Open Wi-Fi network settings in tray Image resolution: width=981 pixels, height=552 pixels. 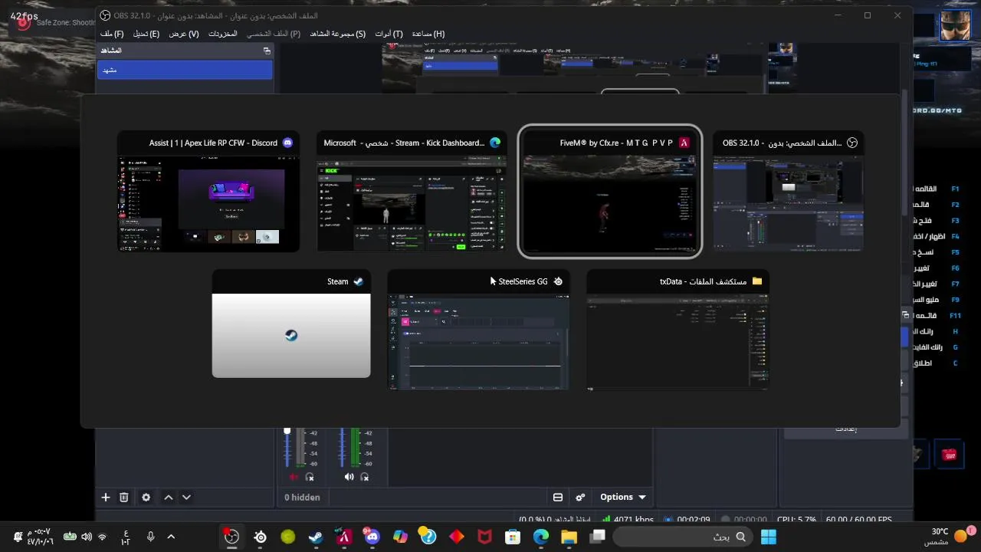[x=102, y=537]
